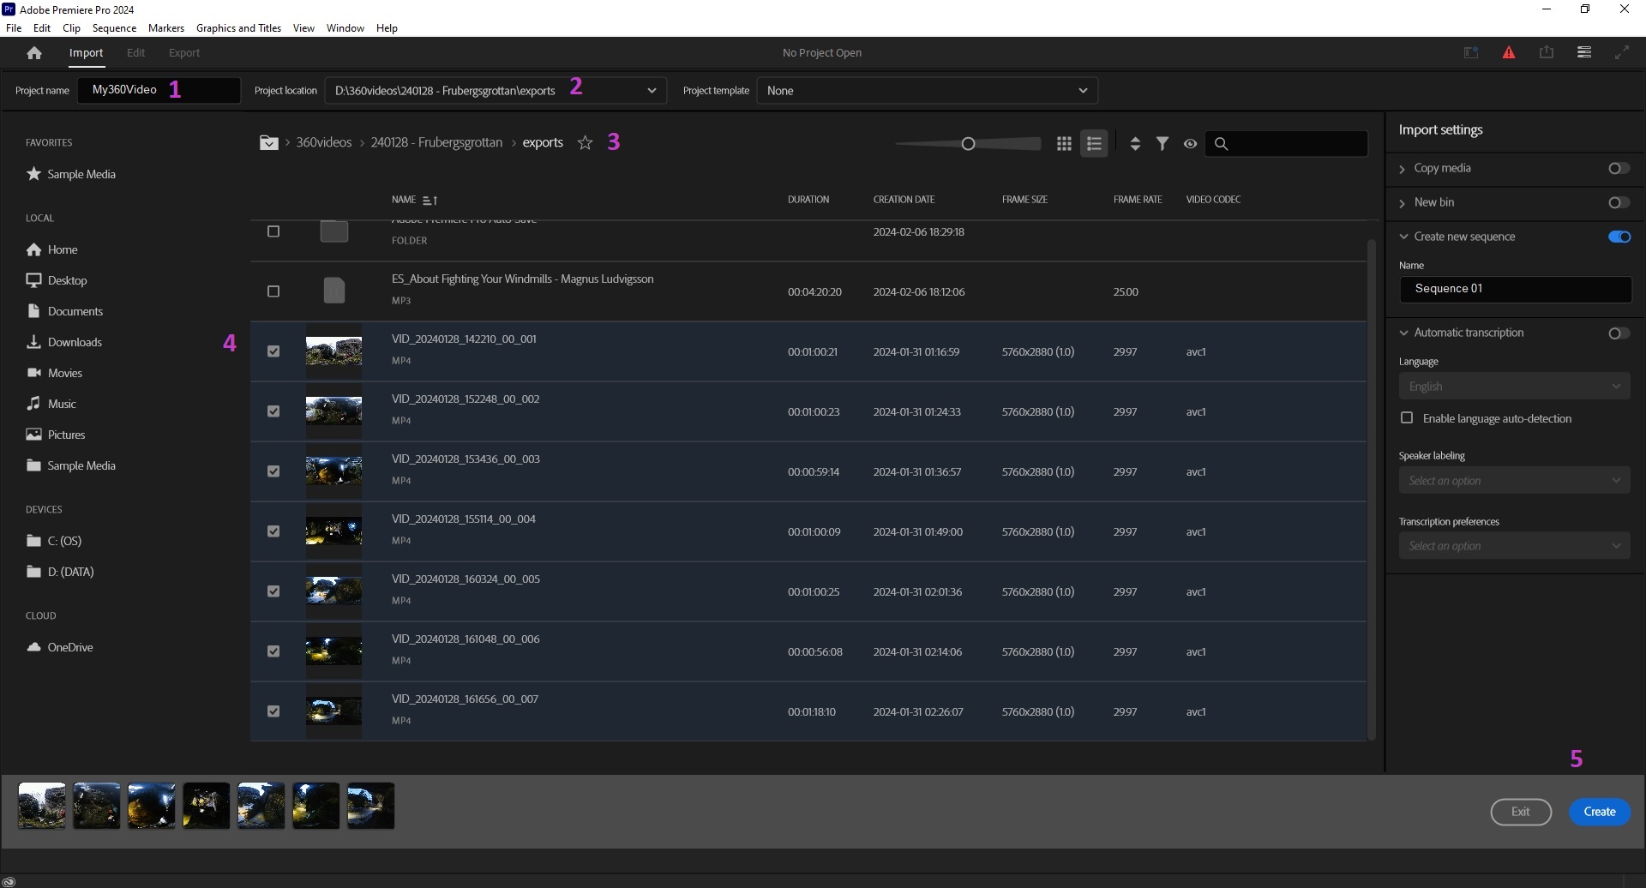Sort by CREATION DATE column
The height and width of the screenshot is (888, 1646).
pos(904,200)
